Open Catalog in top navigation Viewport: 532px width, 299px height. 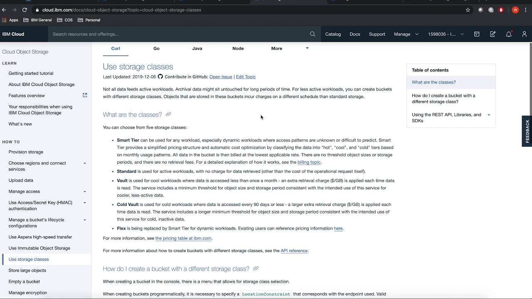pos(333,34)
